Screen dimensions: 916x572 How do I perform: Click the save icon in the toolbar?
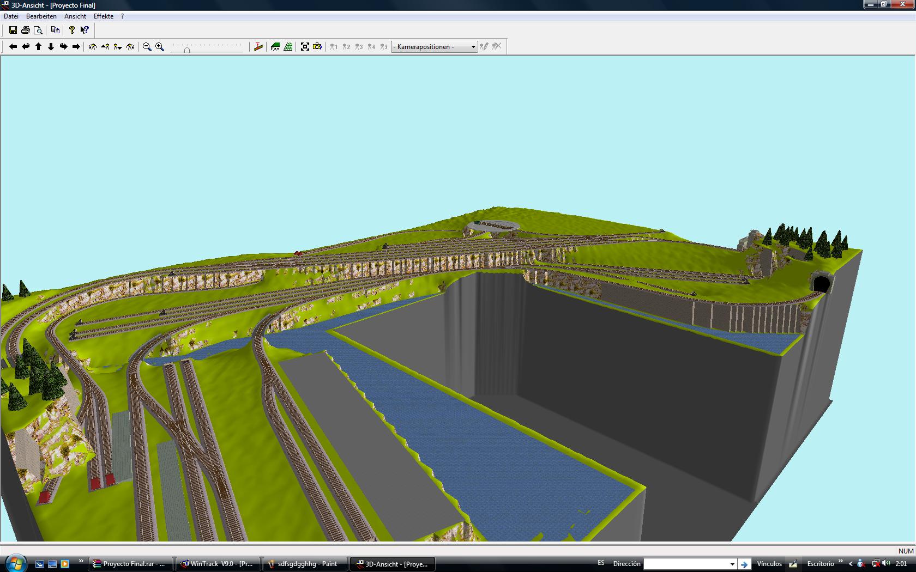(x=13, y=31)
